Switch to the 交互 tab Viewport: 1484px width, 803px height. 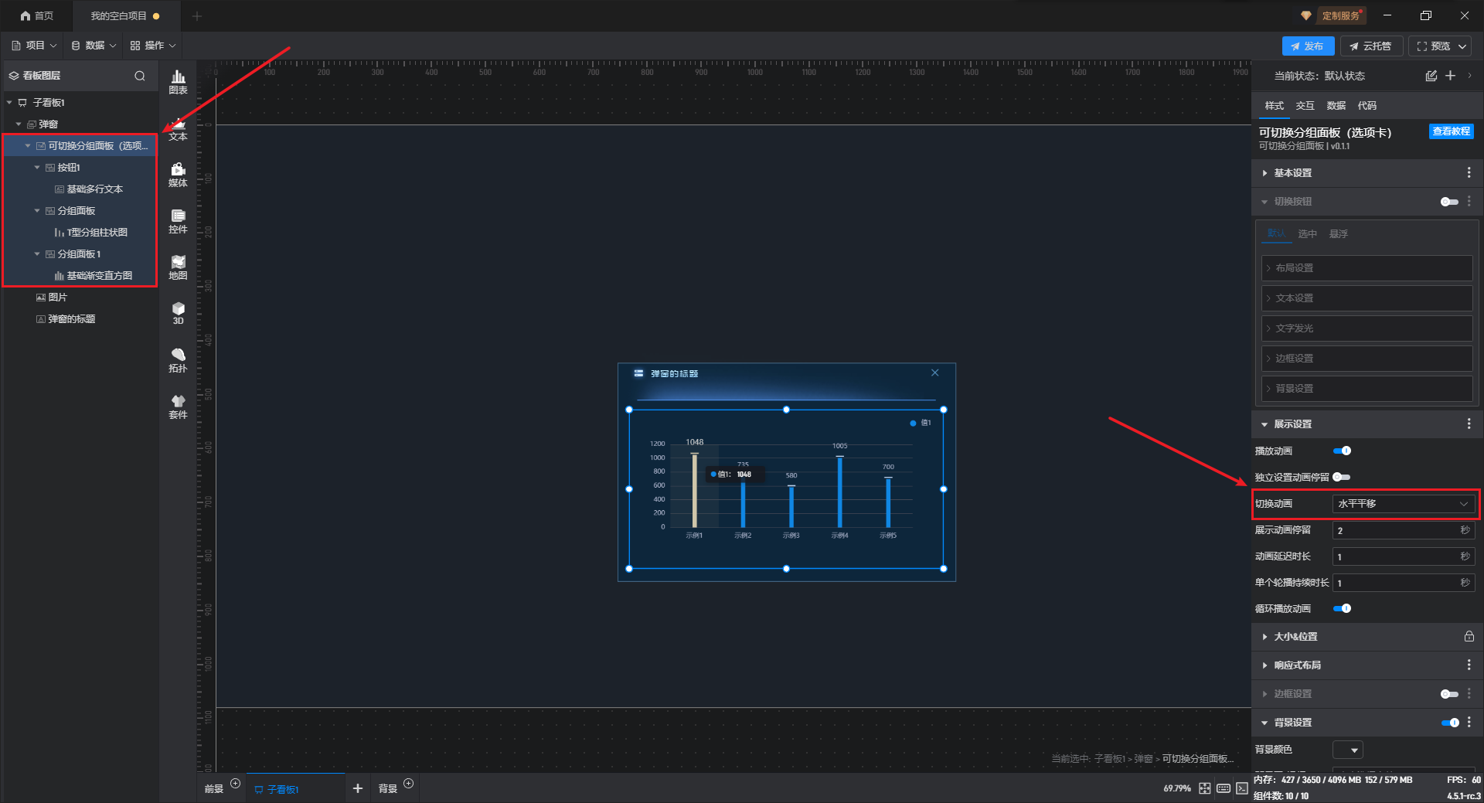[1305, 106]
